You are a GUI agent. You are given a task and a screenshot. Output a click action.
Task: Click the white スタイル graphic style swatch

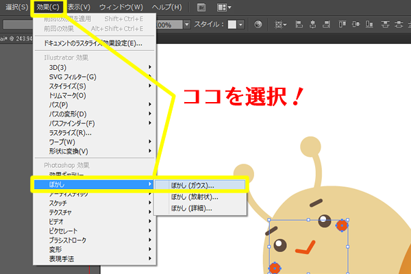pos(232,25)
